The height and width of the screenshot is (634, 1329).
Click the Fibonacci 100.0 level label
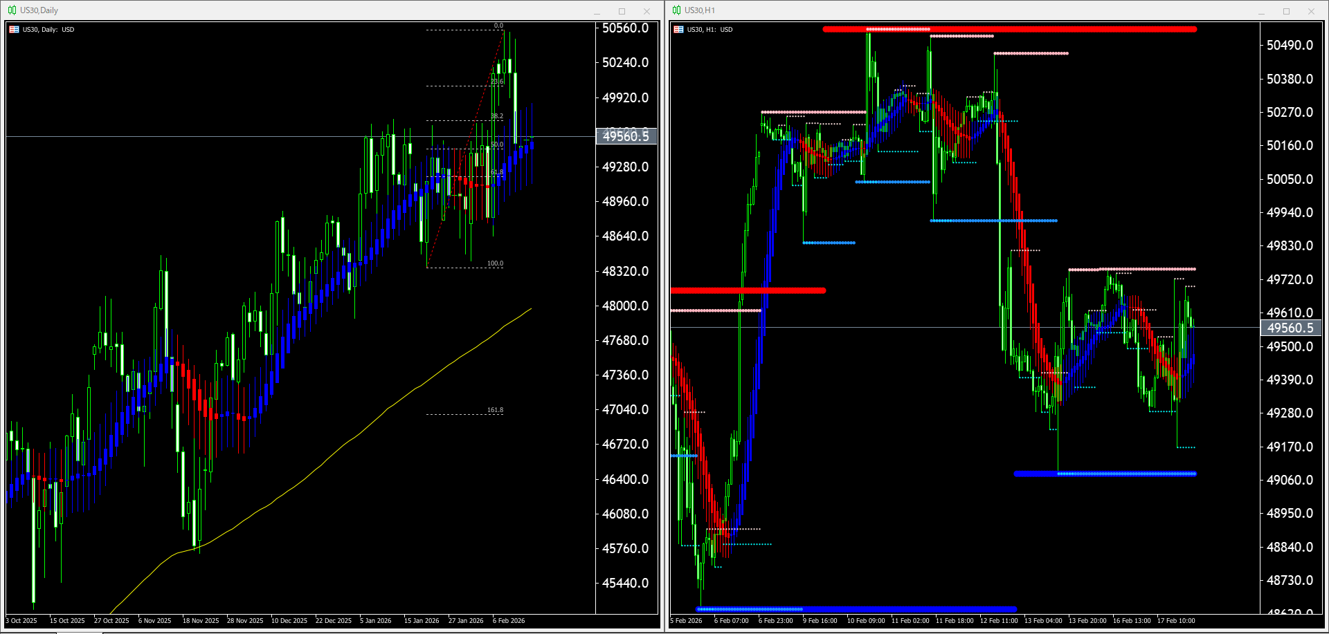pos(495,263)
